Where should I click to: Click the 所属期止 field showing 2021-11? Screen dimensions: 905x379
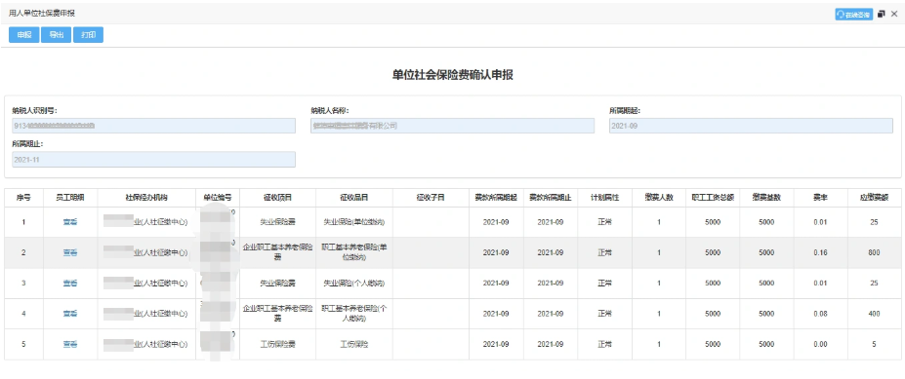pos(153,160)
